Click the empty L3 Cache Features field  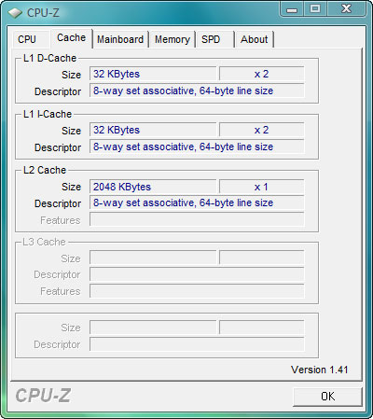tap(197, 291)
